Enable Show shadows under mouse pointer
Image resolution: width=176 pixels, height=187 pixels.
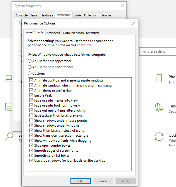[x=31, y=120]
